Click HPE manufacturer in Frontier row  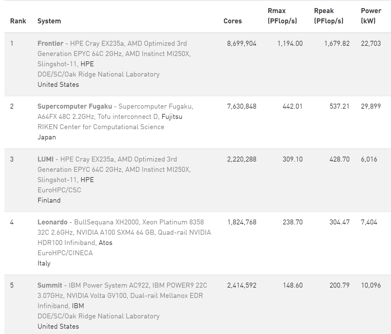[x=87, y=64]
